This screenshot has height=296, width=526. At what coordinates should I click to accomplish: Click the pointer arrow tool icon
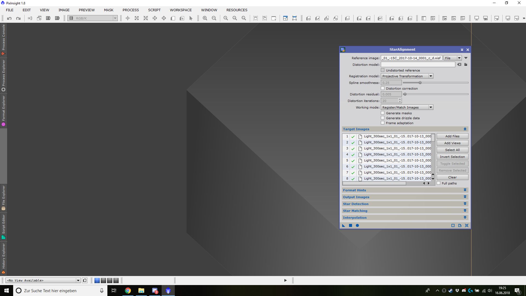click(191, 18)
